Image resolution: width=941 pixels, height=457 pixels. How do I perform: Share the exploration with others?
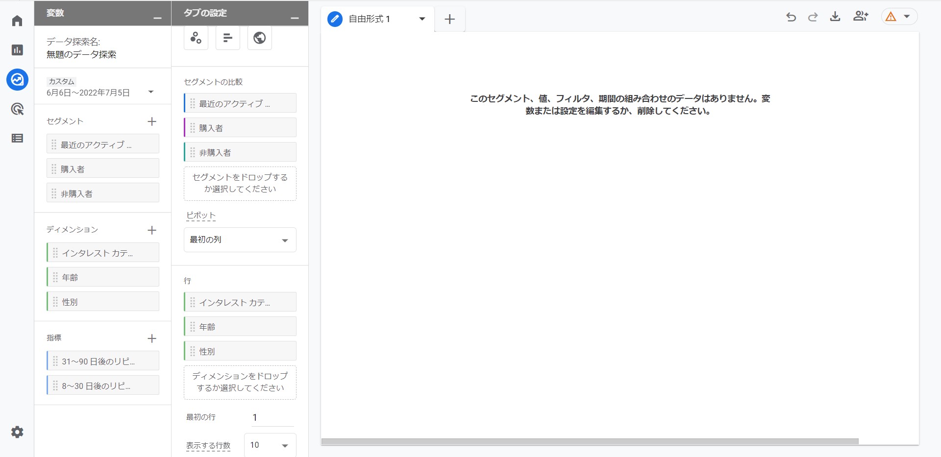[861, 16]
